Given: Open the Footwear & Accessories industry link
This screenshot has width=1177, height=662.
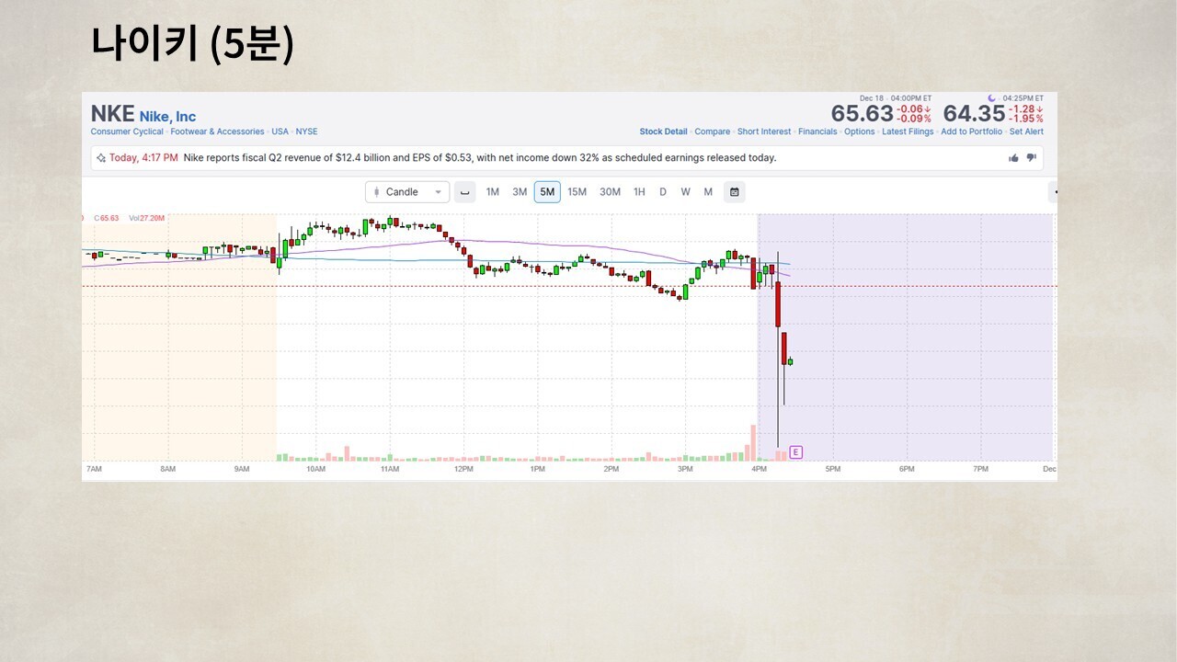Looking at the screenshot, I should point(217,131).
